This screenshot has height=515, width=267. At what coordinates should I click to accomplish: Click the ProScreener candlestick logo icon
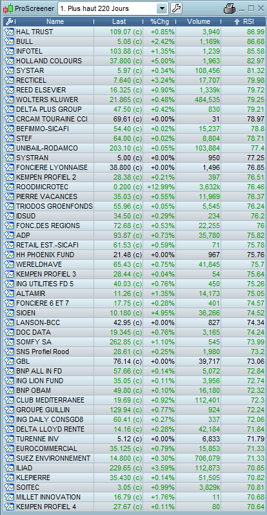(x=8, y=9)
